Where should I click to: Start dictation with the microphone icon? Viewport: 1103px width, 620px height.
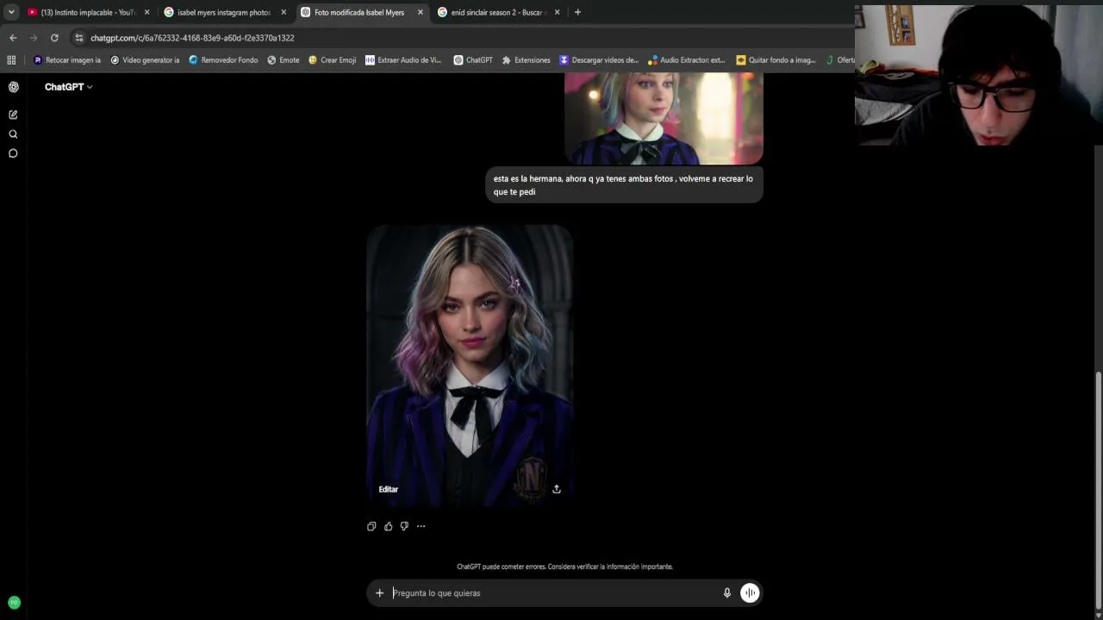tap(727, 592)
